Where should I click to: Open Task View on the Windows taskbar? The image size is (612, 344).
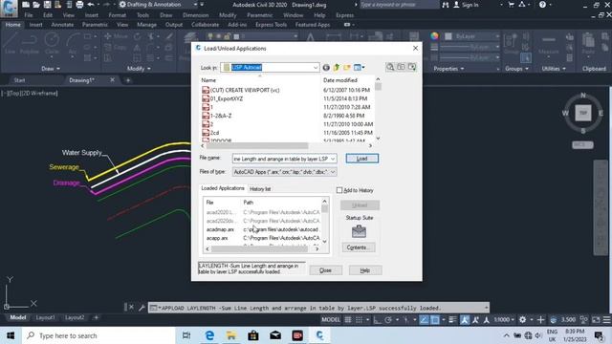(x=186, y=335)
